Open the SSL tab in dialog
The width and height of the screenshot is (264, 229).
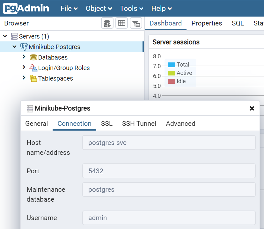tap(107, 124)
